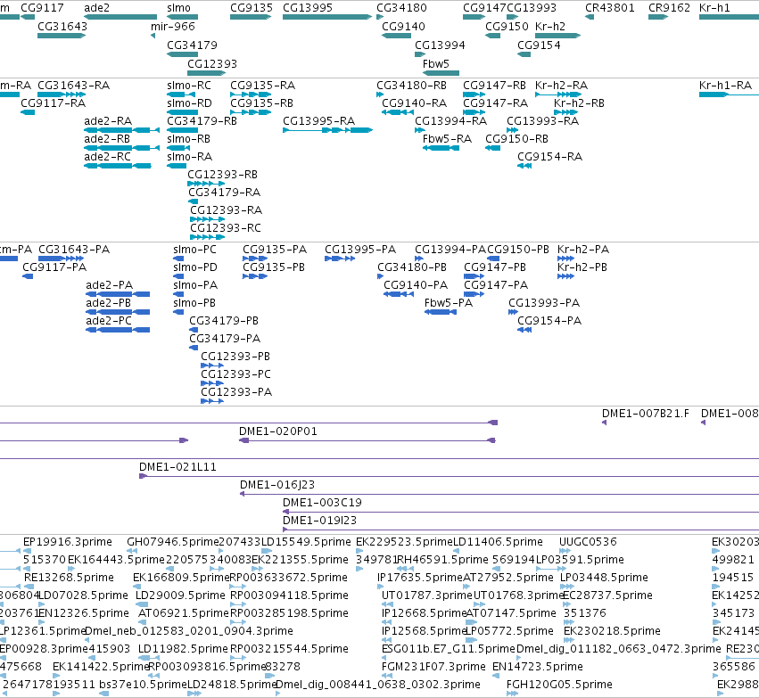Click the CG12393 gene label
This screenshot has width=759, height=698.
[212, 64]
